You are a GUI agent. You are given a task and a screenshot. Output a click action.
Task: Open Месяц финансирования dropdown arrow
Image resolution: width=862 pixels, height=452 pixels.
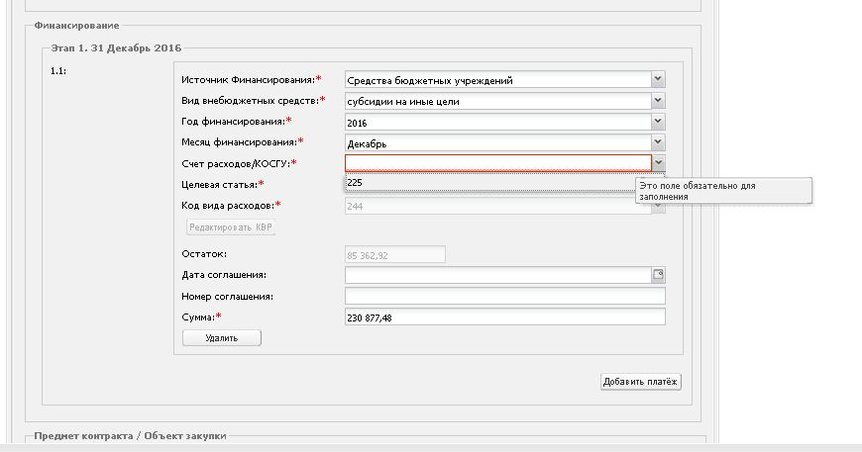pos(658,142)
